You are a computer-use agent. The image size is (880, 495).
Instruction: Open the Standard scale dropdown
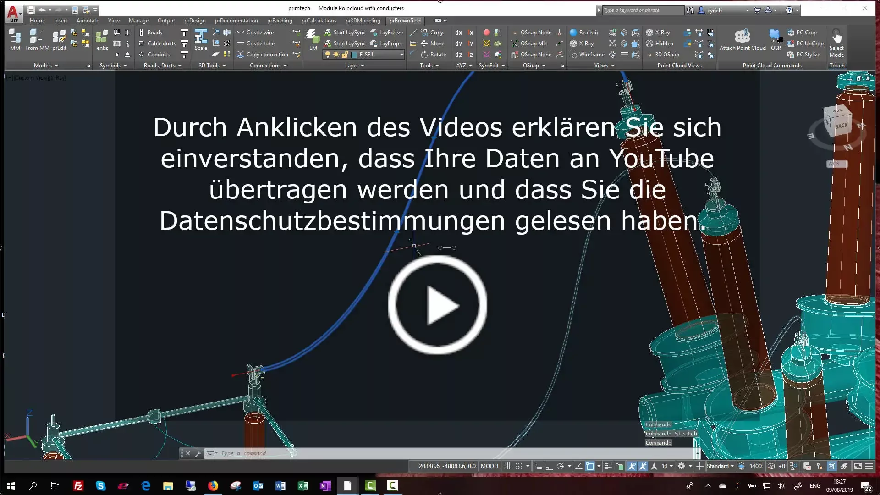[719, 466]
